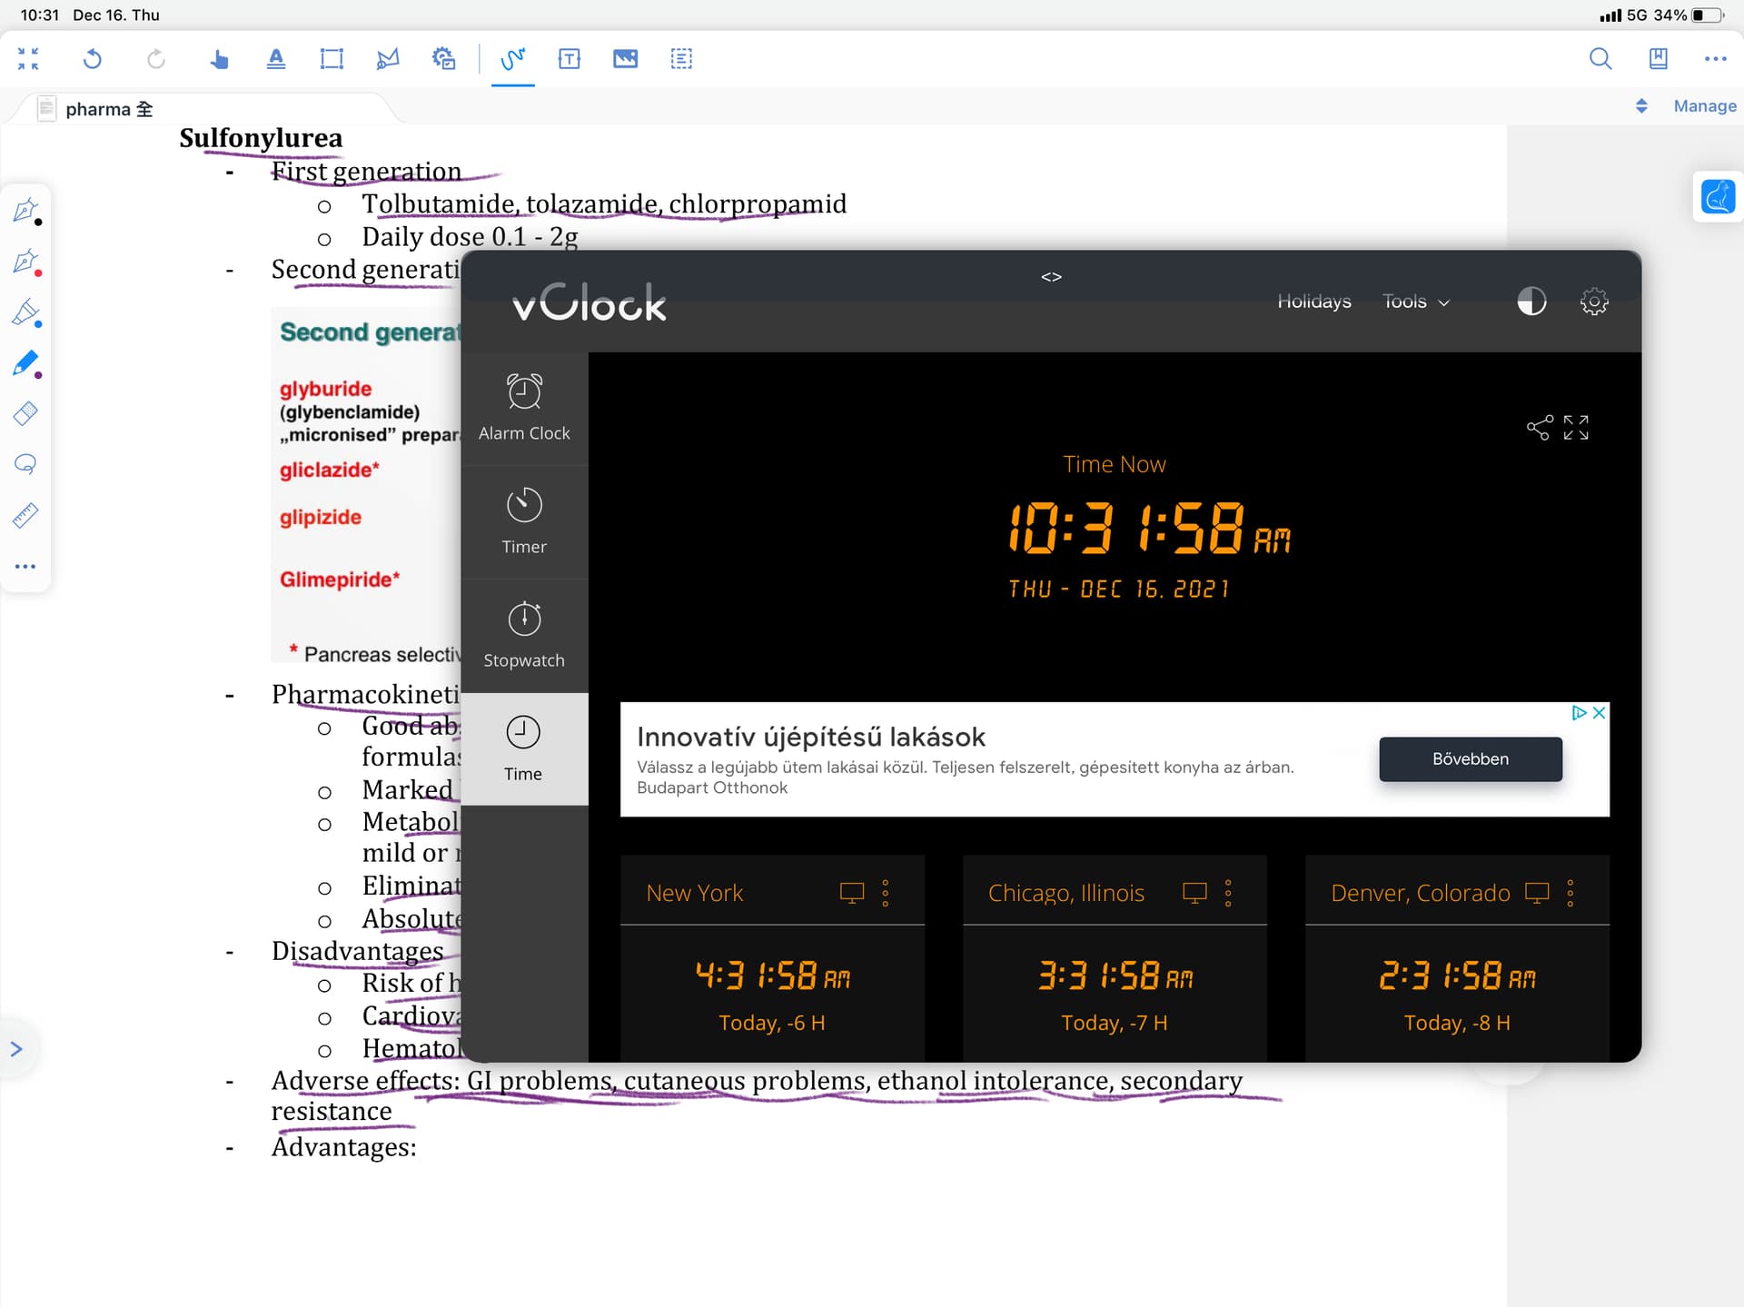Viewport: 1744px width, 1307px height.
Task: Open the Chicago, Illinois options menu
Action: (x=1228, y=893)
